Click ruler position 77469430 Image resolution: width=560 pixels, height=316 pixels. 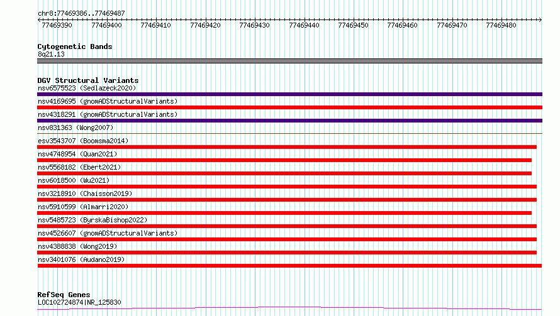pyautogui.click(x=255, y=25)
